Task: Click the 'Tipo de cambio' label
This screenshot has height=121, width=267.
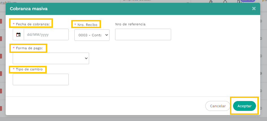Action: click(29, 69)
